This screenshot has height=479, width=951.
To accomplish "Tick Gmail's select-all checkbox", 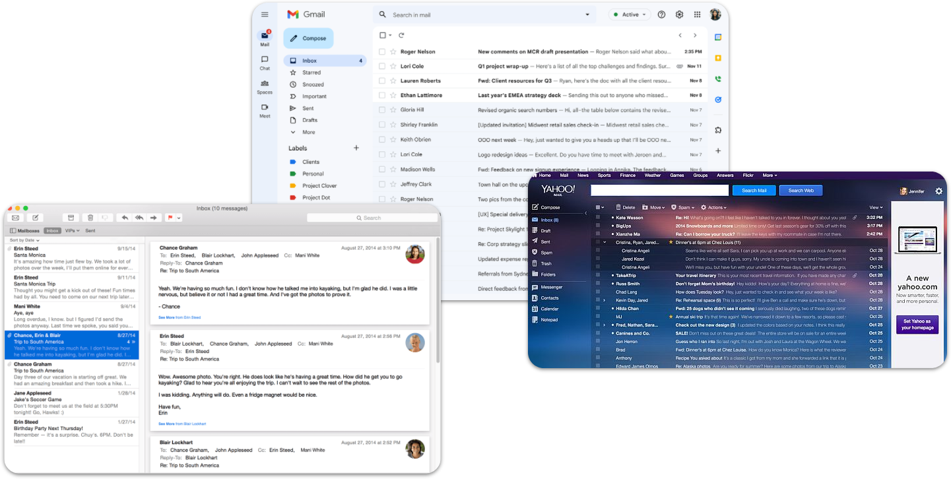I will [x=382, y=35].
